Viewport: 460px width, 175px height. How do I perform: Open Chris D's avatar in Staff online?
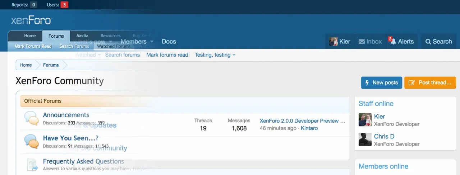coord(365,139)
